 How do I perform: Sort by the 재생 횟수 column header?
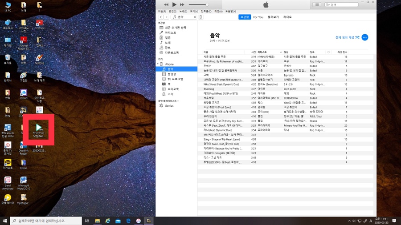340,52
